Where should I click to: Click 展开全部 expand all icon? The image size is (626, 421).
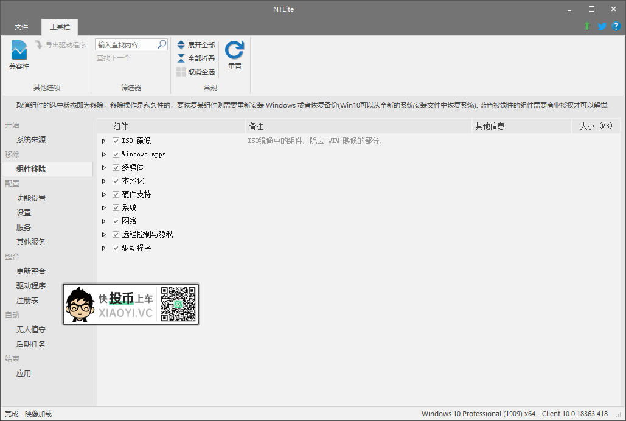[x=181, y=45]
